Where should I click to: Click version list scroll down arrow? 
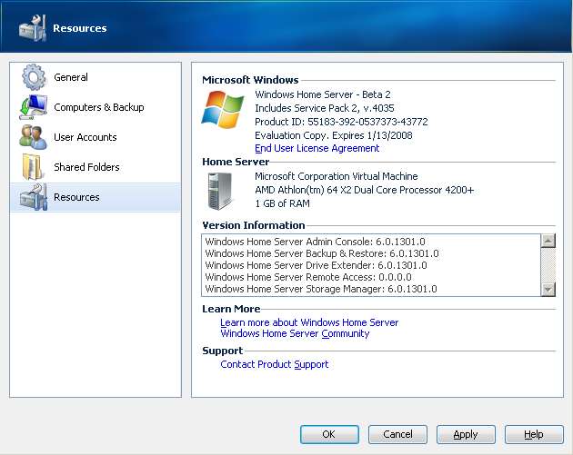coord(548,290)
